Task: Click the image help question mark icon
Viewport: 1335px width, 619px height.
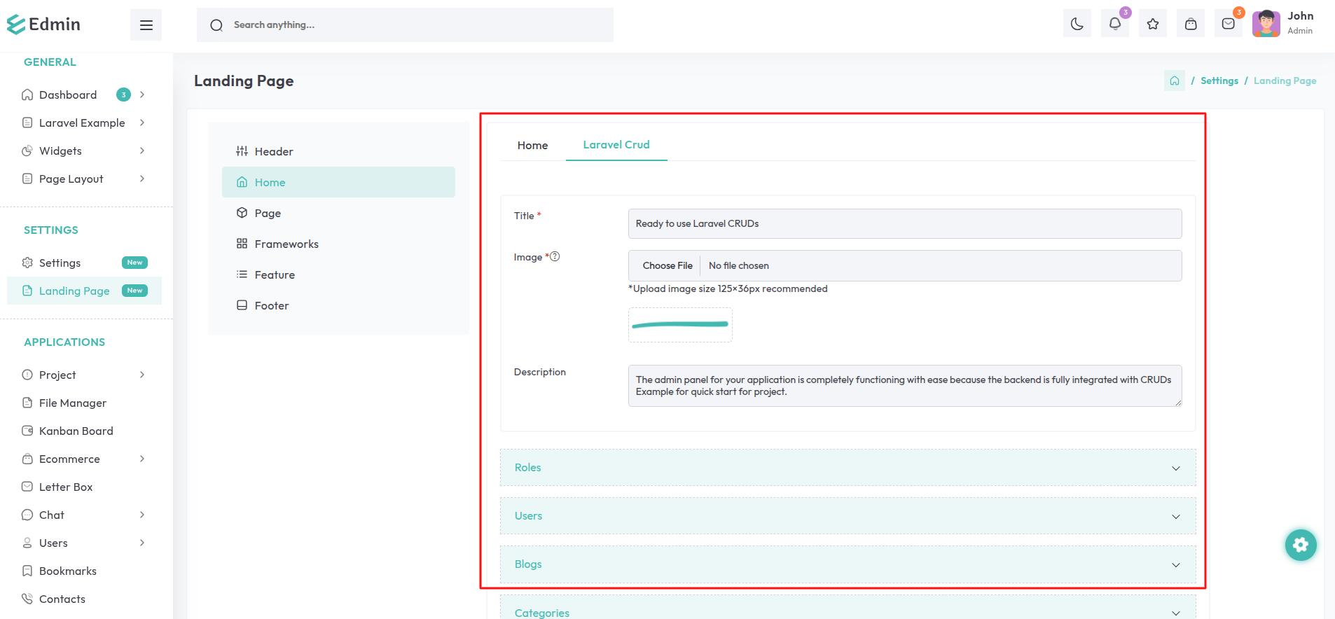Action: click(x=555, y=256)
